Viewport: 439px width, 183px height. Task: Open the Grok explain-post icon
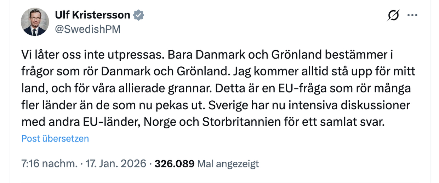393,16
